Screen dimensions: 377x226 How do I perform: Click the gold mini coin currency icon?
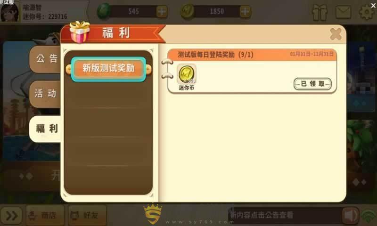tap(188, 11)
